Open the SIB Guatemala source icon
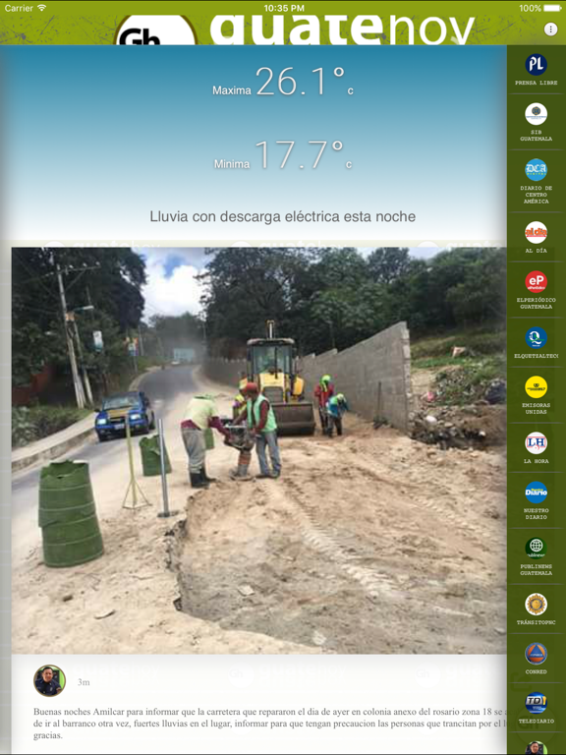 tap(536, 114)
